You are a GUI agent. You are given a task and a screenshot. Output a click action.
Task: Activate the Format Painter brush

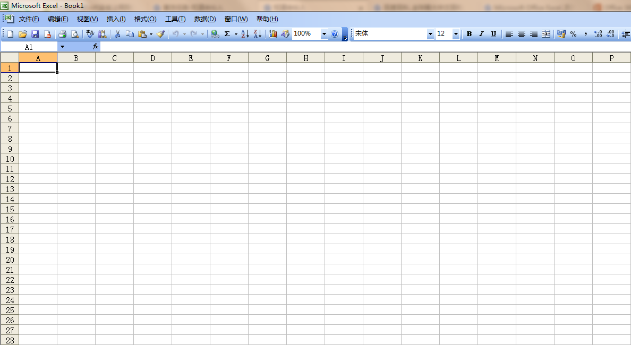160,34
